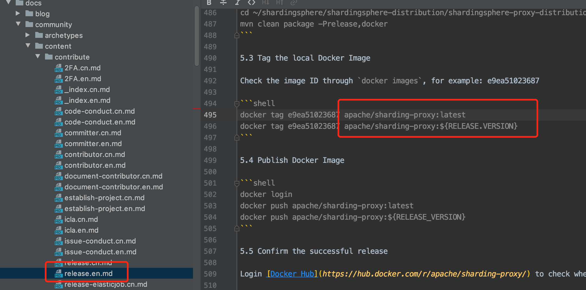The width and height of the screenshot is (586, 290).
Task: Open code-conduct.cn.md file
Action: click(99, 111)
